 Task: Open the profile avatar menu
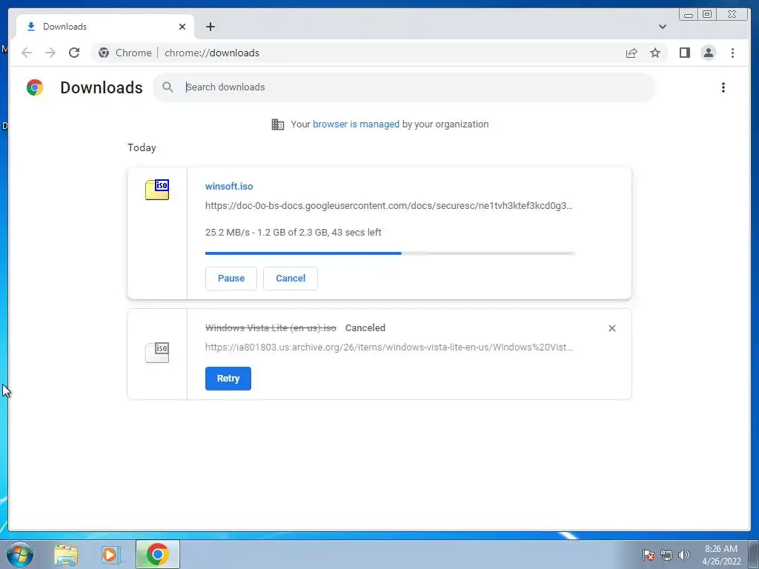708,53
